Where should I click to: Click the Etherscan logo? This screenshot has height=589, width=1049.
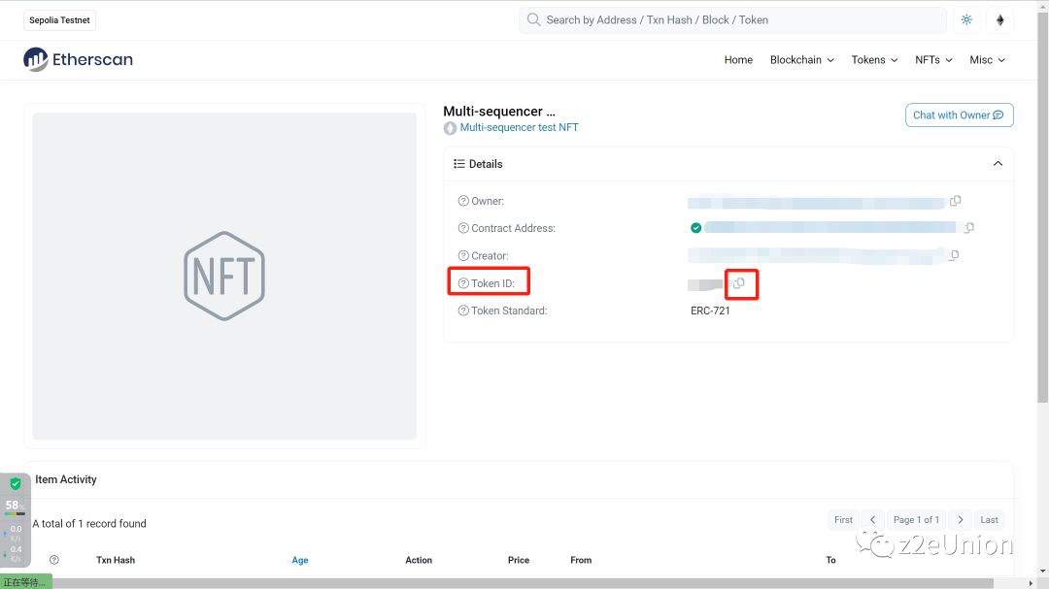click(x=79, y=60)
